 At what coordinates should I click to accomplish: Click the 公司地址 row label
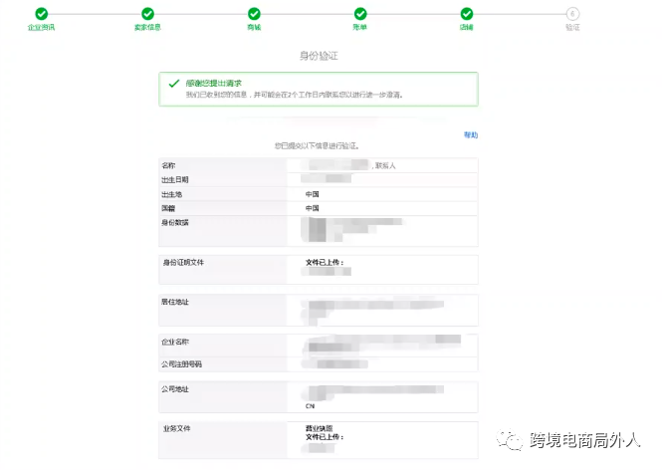tap(175, 389)
